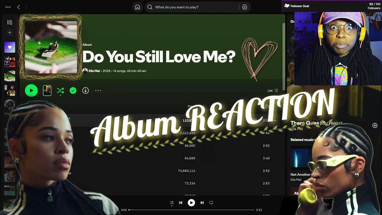Download the album with the arrow icon

(85, 90)
